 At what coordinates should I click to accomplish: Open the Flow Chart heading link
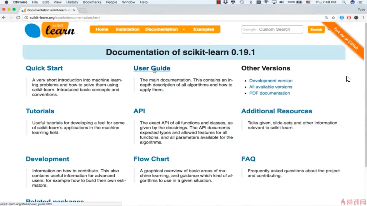pos(151,159)
